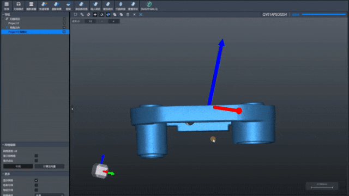Collapse left sidebar with small arrow handle
The image size is (349, 196).
[73, 109]
